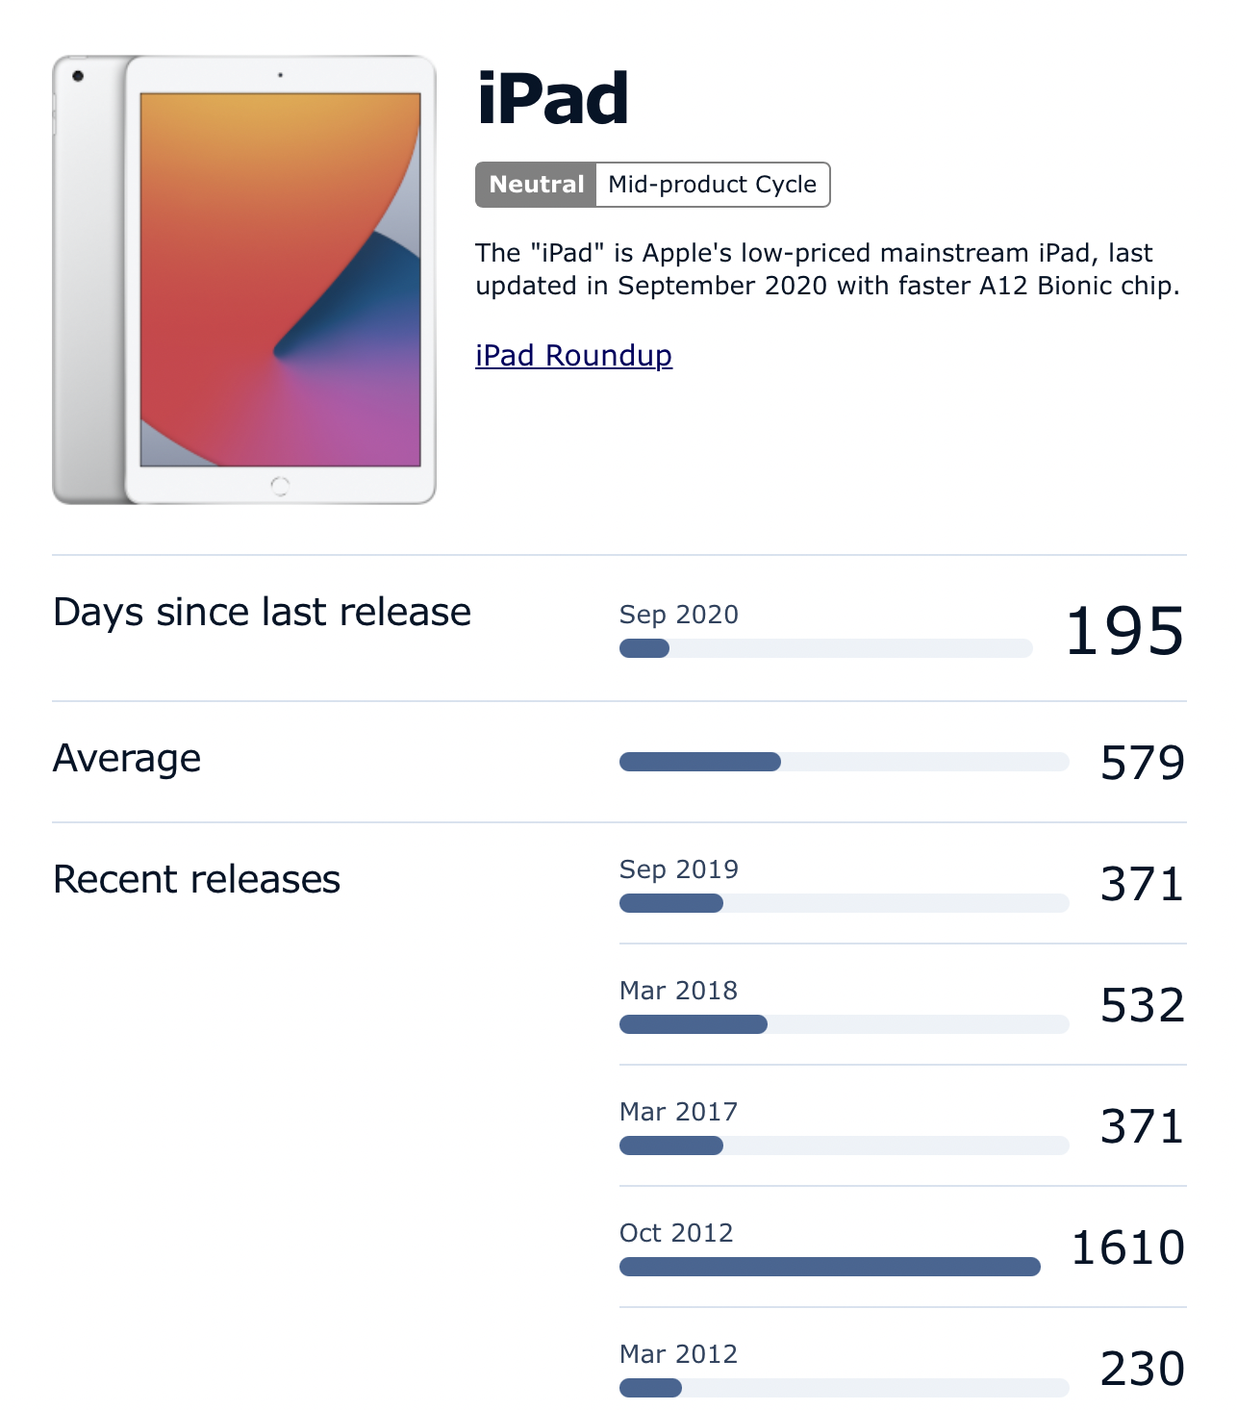Click the Days since last release label
This screenshot has width=1237, height=1410.
(262, 613)
